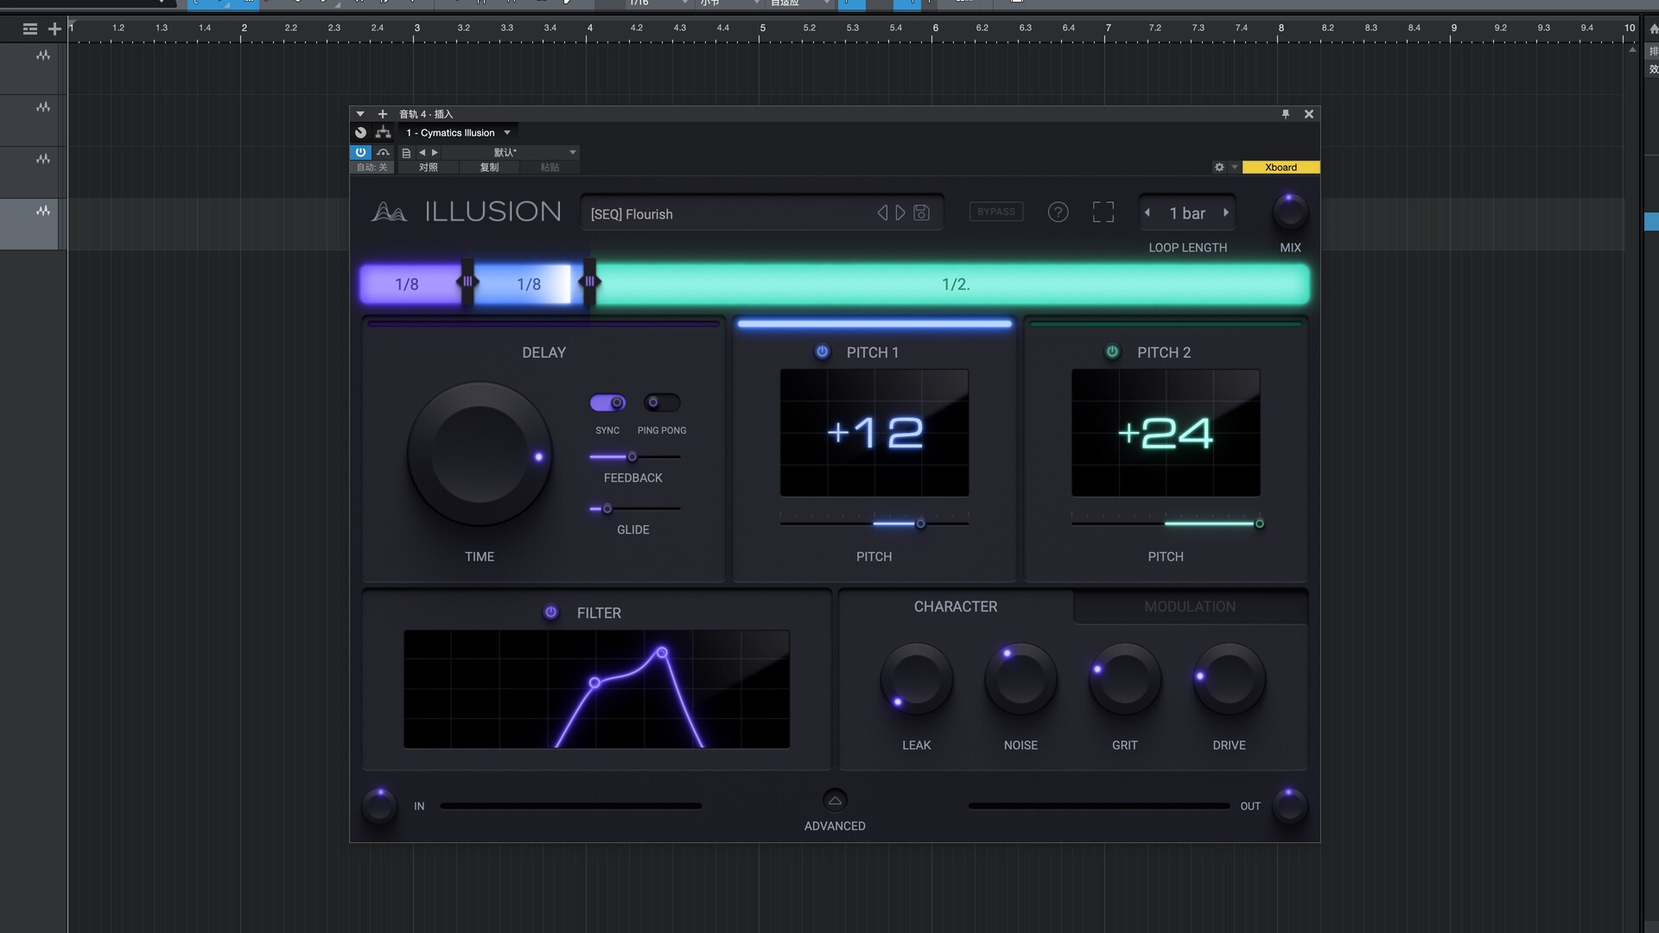Switch to the MODULATION tab
The image size is (1659, 933).
(x=1190, y=606)
